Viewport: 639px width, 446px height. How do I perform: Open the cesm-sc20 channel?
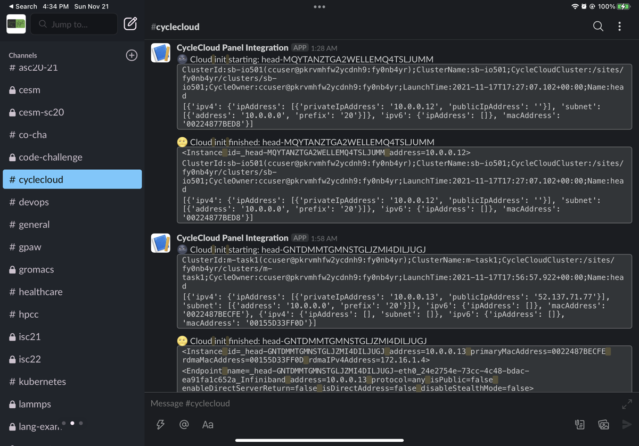(x=72, y=112)
